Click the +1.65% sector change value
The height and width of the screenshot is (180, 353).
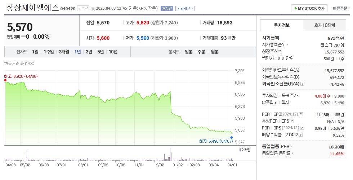pyautogui.click(x=337, y=154)
